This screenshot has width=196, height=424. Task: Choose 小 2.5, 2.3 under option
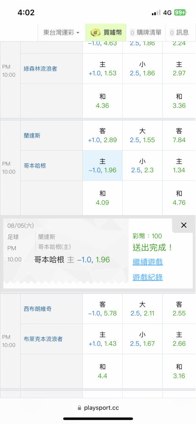(143, 165)
